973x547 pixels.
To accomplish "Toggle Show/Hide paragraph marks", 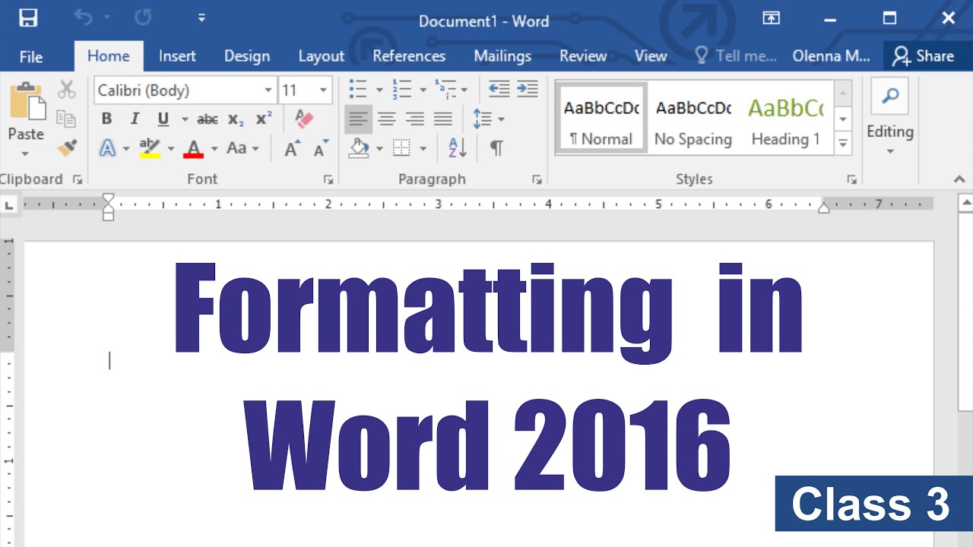I will 496,147.
